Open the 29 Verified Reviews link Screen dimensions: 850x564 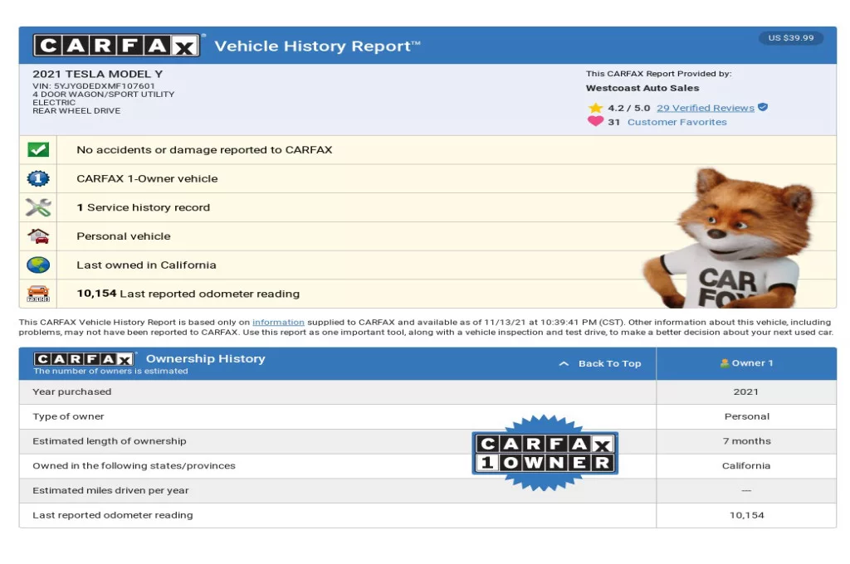pyautogui.click(x=705, y=108)
